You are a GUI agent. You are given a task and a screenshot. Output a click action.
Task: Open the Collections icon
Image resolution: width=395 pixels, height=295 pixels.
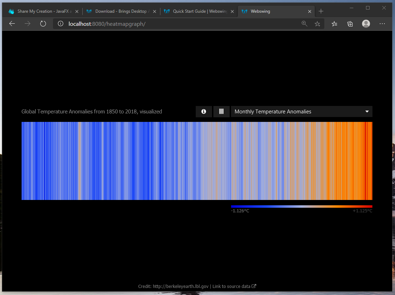[350, 24]
